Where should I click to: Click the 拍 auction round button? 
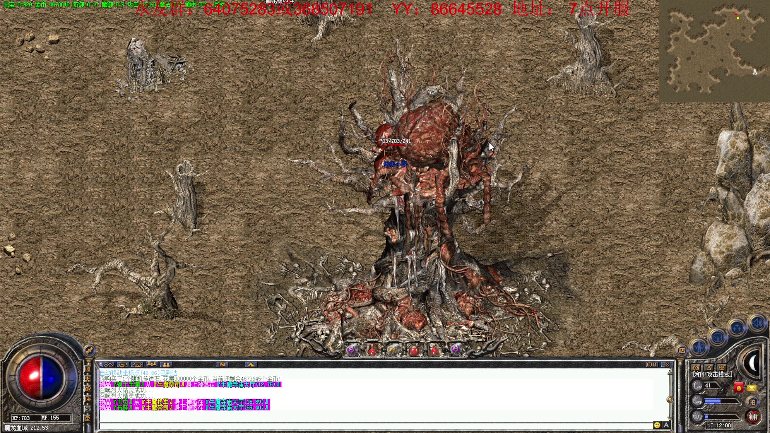tap(752, 402)
